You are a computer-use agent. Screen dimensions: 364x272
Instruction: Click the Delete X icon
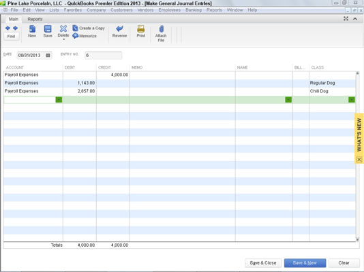(63, 29)
